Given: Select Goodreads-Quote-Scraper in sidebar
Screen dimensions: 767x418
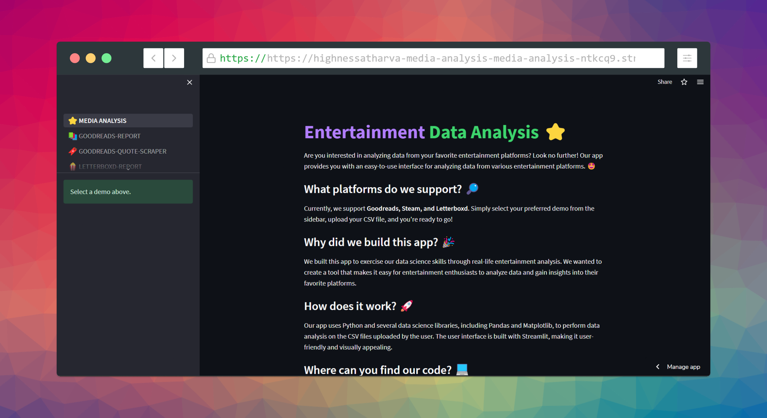Looking at the screenshot, I should (122, 151).
